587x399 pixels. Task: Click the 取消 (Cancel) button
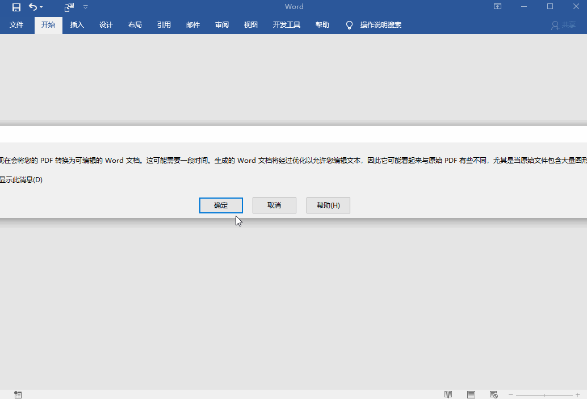[x=274, y=205]
